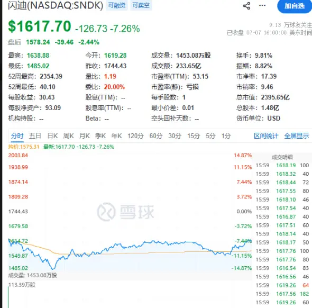This screenshot has height=308, width=312.
Task: Click the share icon
Action: tap(246, 6)
